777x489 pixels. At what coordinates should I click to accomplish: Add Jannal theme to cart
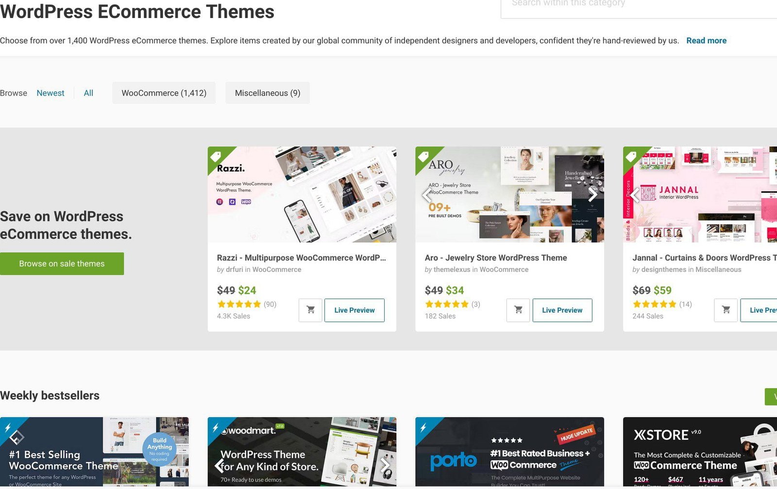click(x=726, y=310)
